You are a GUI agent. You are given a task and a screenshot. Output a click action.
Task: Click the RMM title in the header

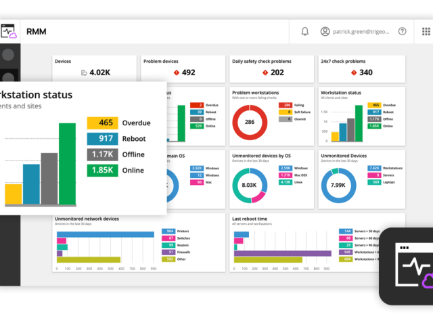click(x=37, y=31)
